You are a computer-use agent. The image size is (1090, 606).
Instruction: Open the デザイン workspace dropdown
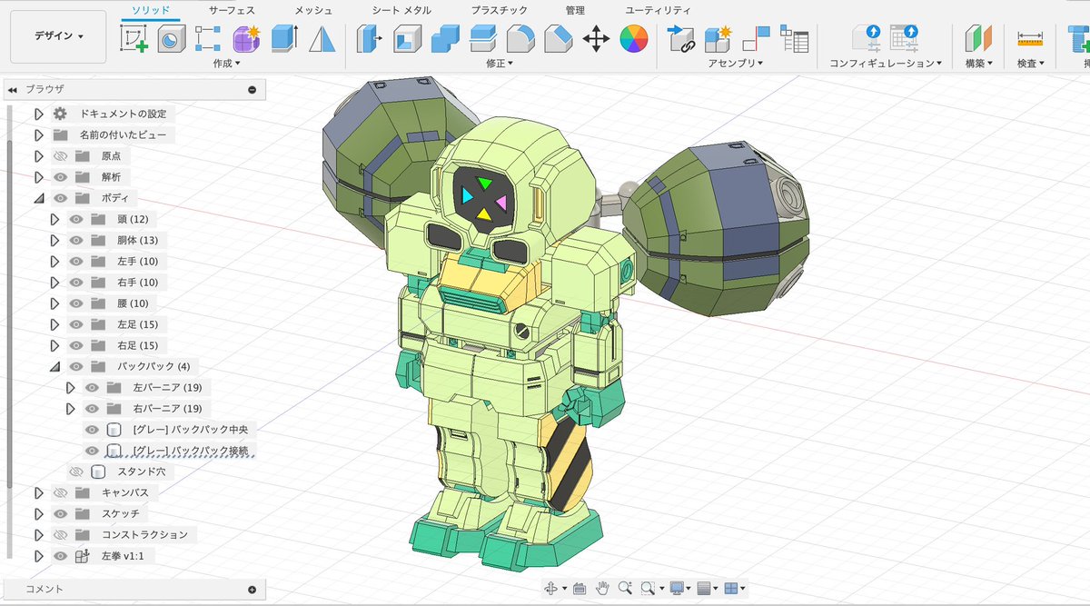[x=58, y=36]
